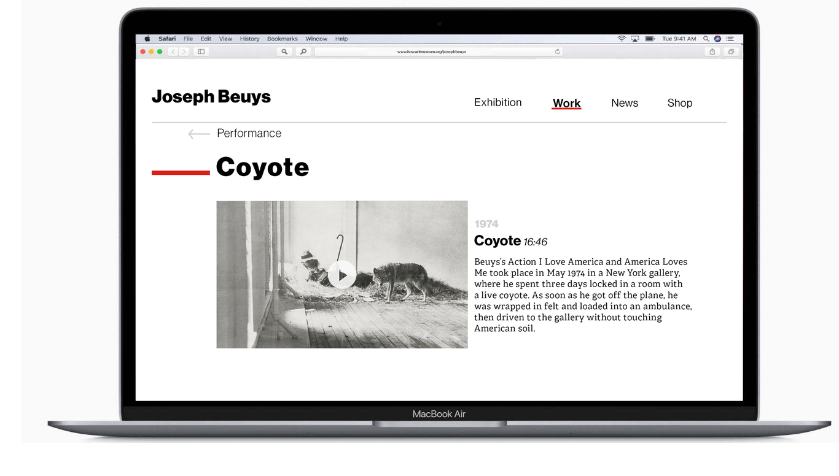Open the Window menu

(x=316, y=39)
